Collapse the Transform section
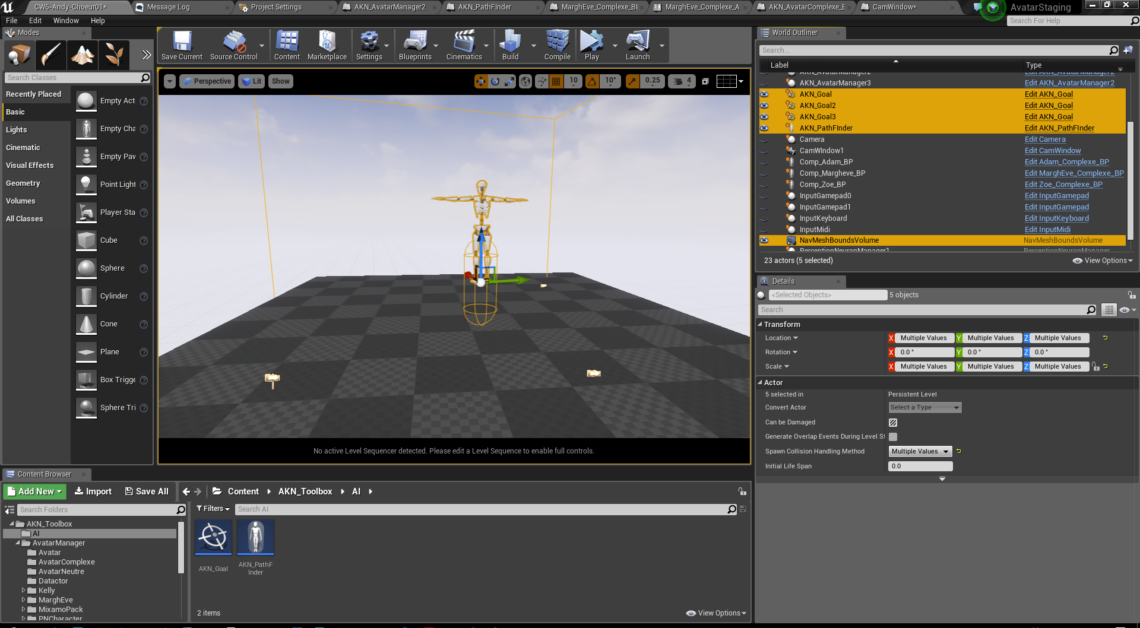The width and height of the screenshot is (1140, 628). point(760,324)
